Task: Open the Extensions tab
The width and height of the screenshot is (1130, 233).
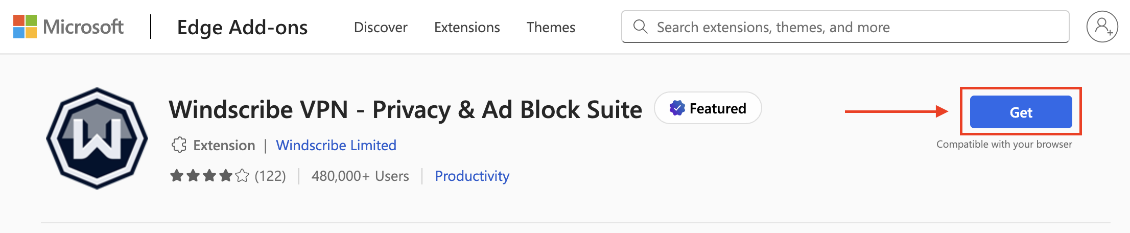Action: (467, 27)
